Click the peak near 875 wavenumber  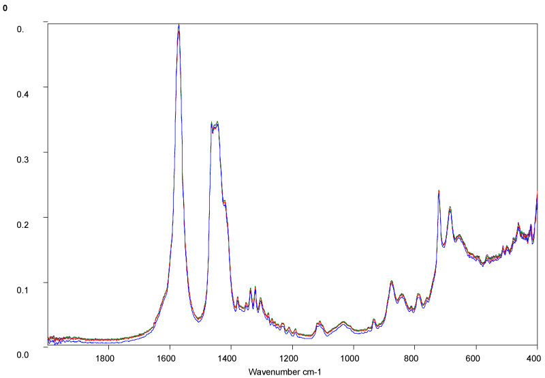[x=391, y=282]
